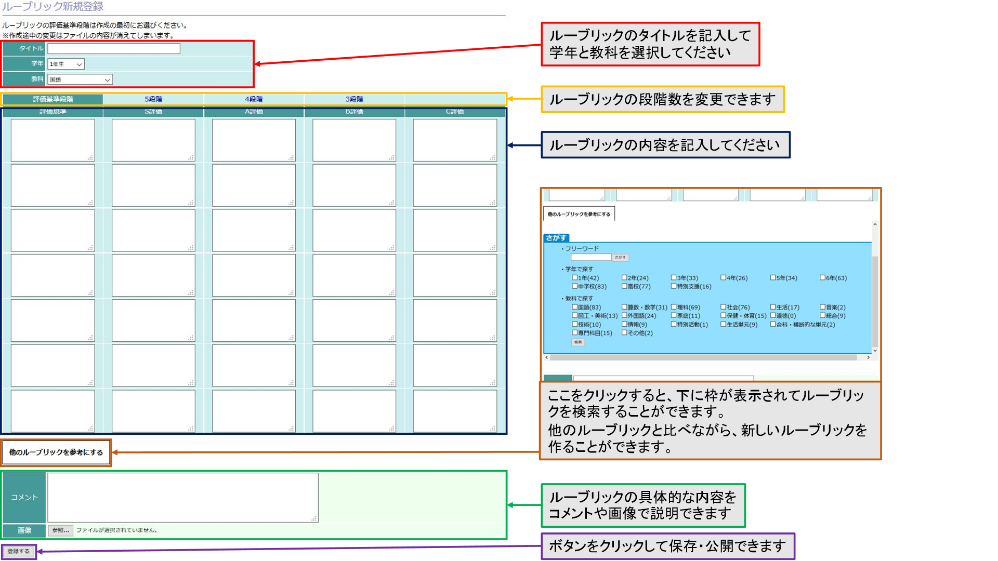Click the さがす button next to the free-word field
Viewport: 998px width, 561px height.
[x=620, y=258]
